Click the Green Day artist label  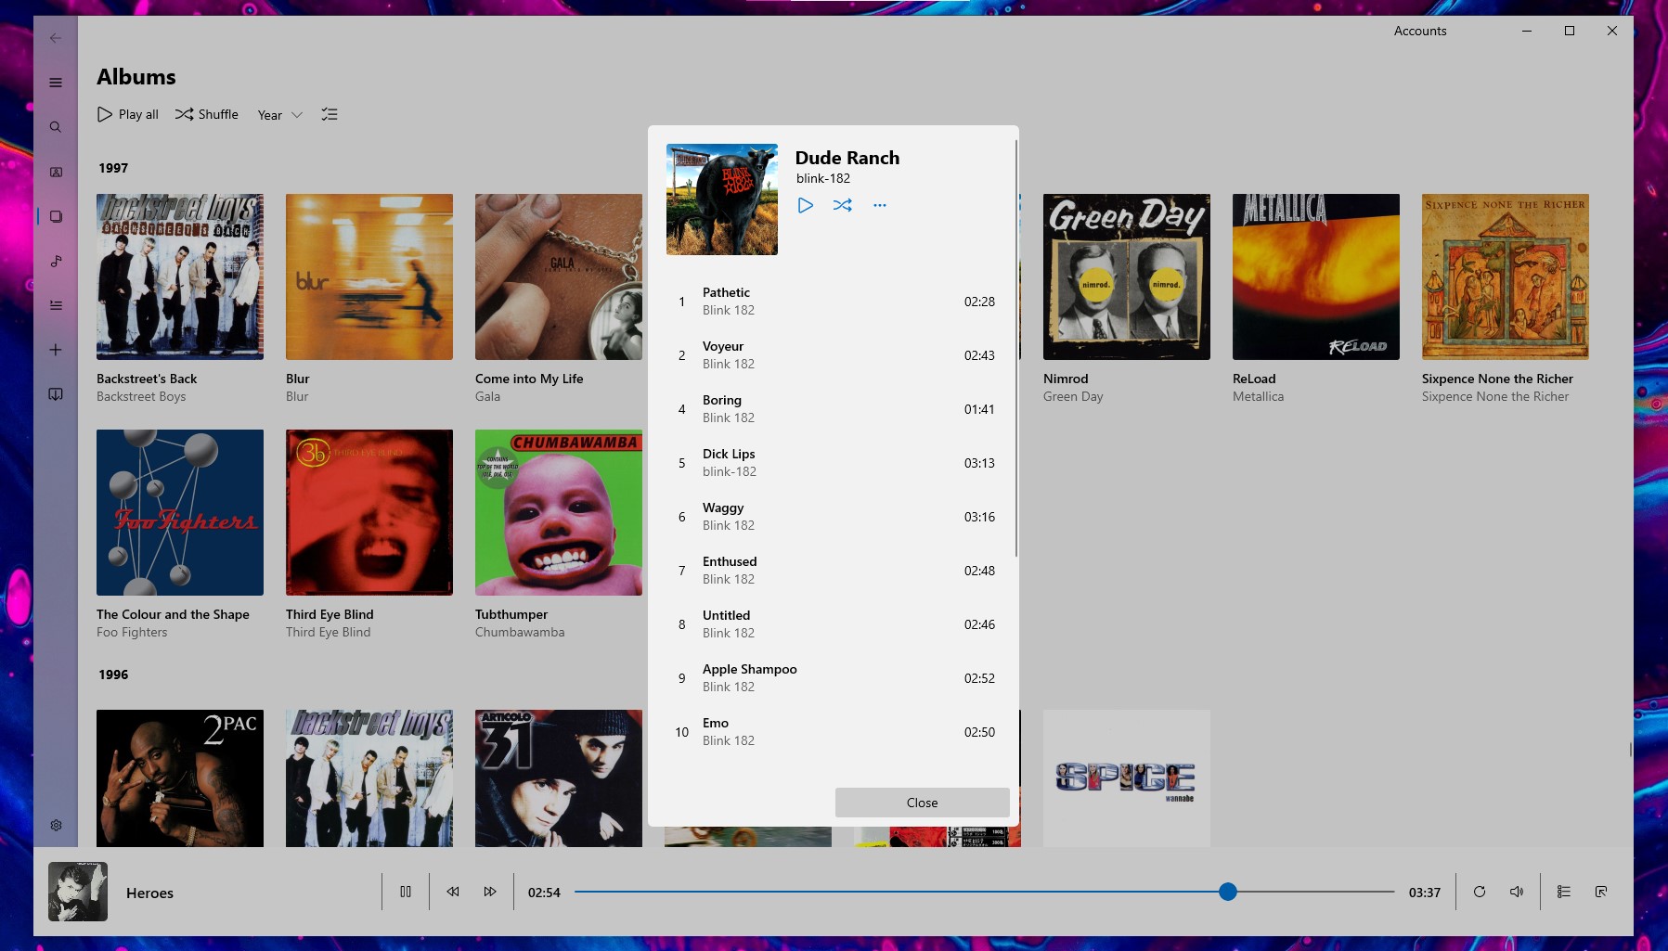pyautogui.click(x=1073, y=397)
